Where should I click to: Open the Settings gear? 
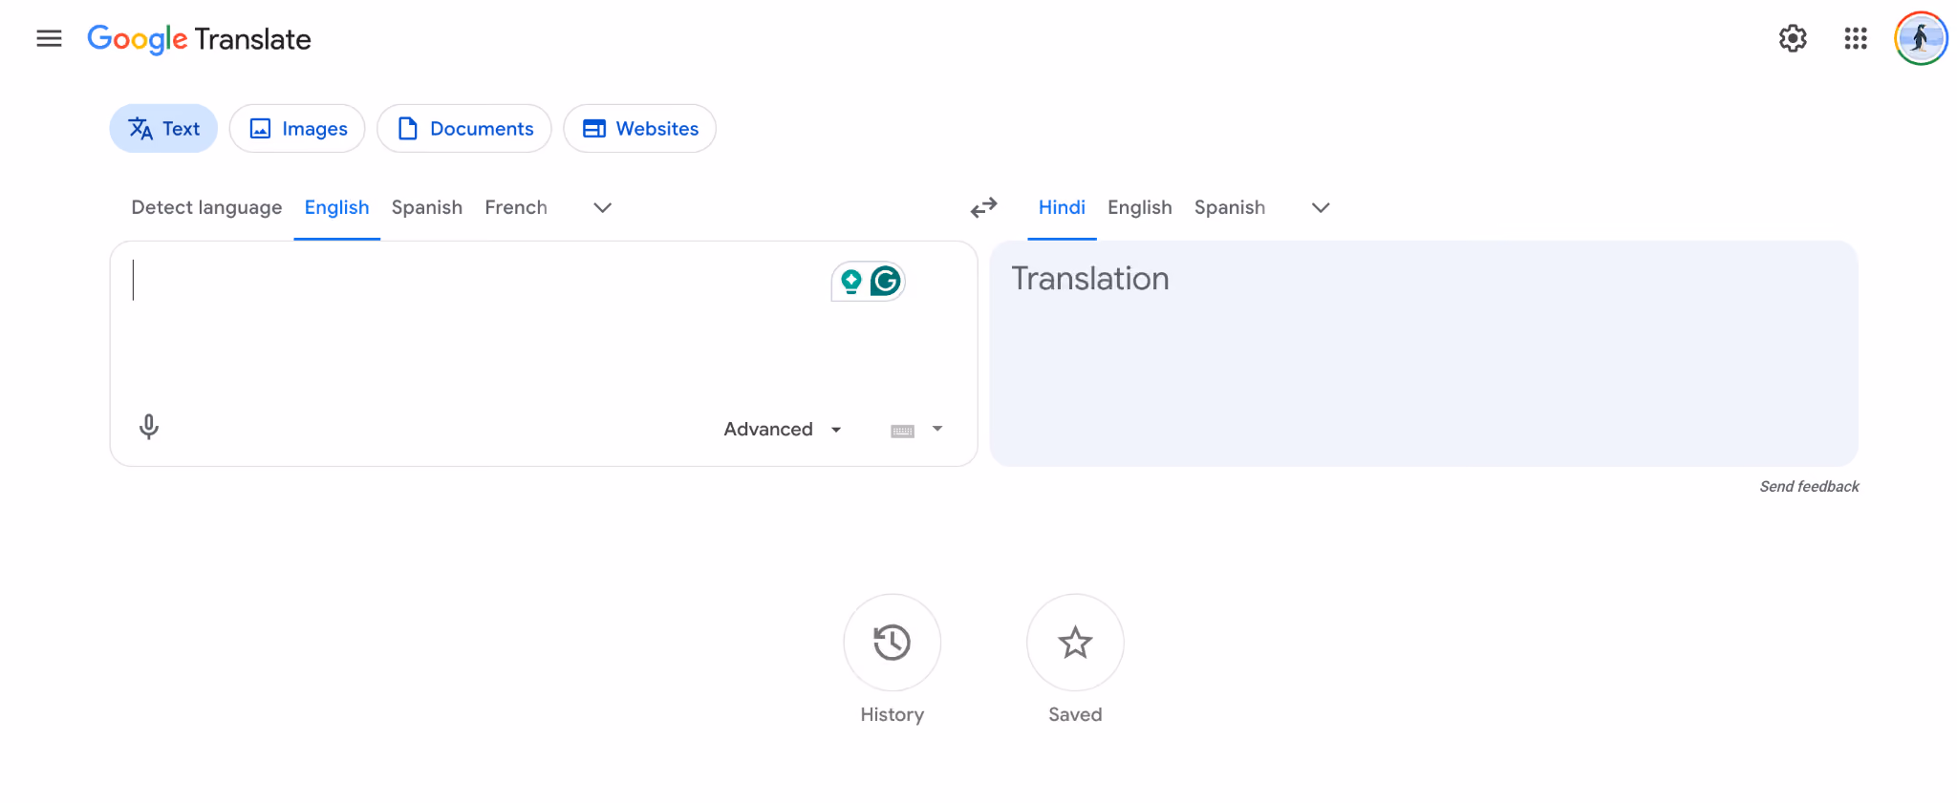1793,38
